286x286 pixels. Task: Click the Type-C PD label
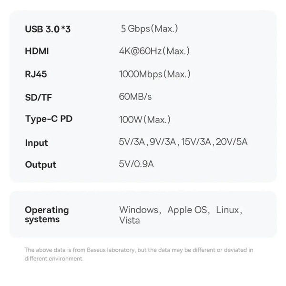49,119
